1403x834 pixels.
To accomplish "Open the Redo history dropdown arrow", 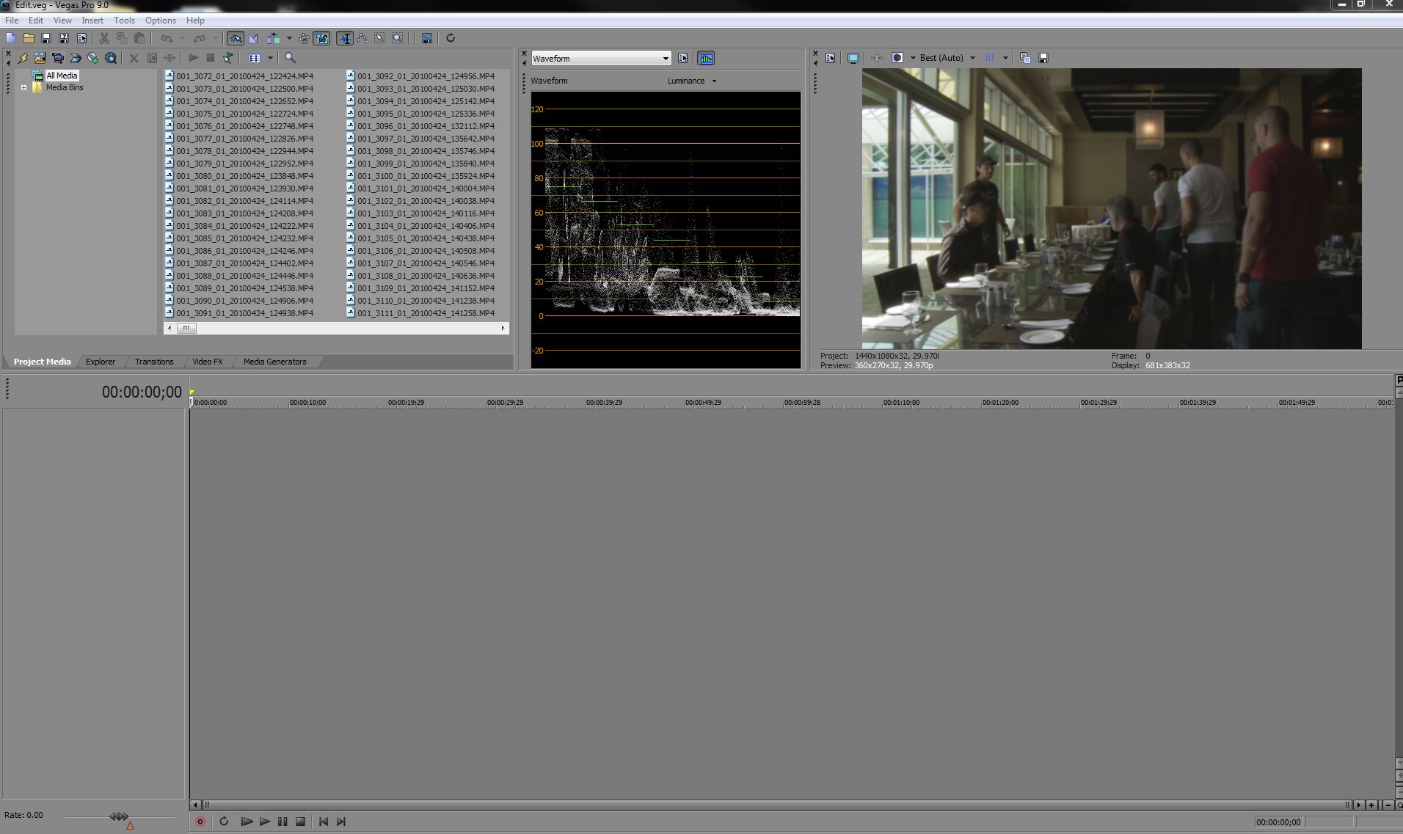I will pos(214,38).
